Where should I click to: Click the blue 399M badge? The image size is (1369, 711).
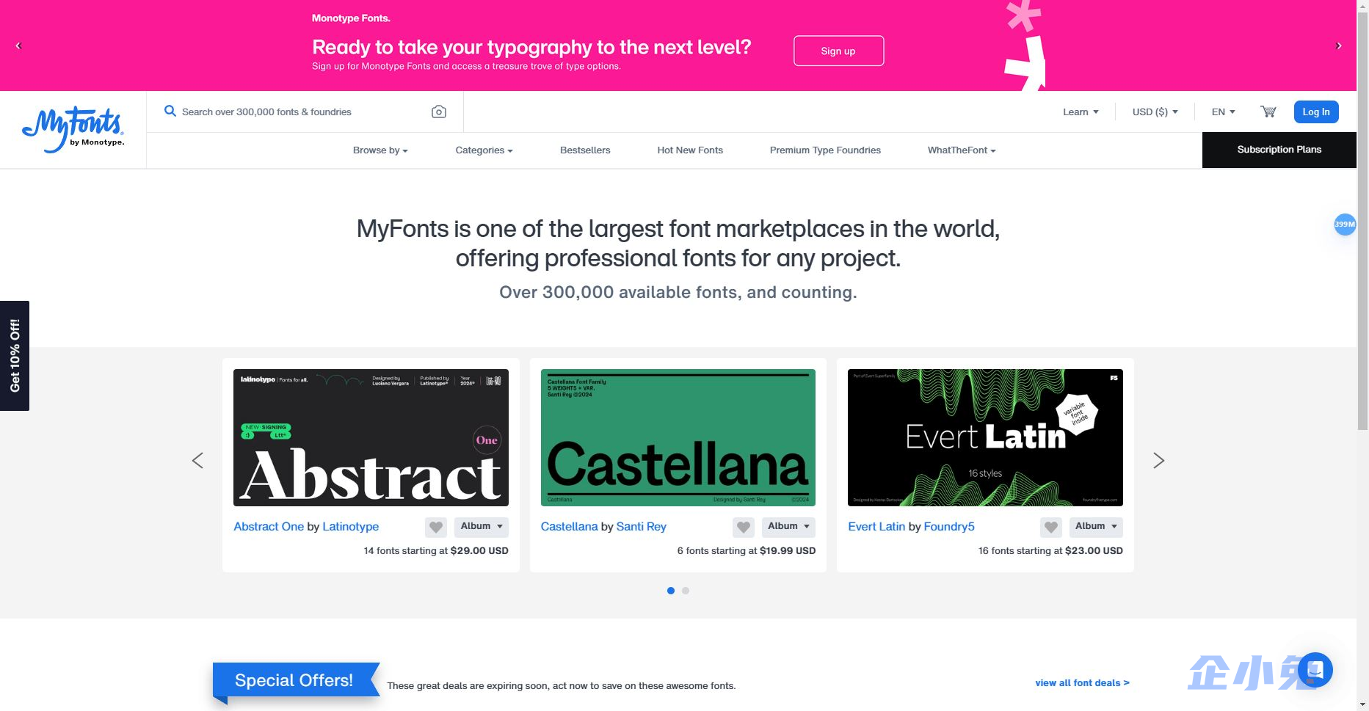tap(1344, 225)
